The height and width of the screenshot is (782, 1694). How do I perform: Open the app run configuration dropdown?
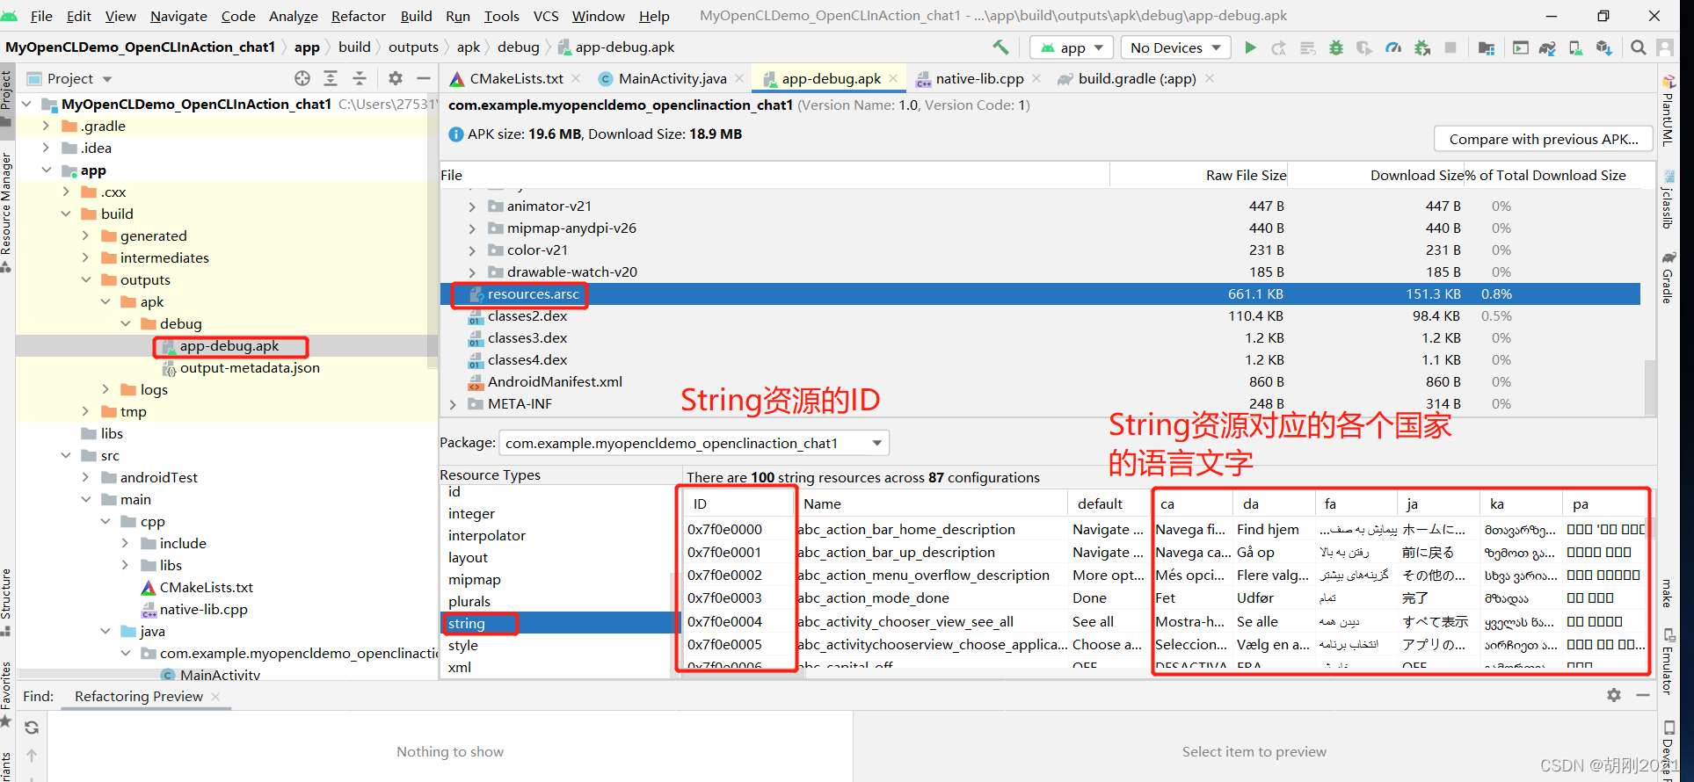[x=1072, y=47]
